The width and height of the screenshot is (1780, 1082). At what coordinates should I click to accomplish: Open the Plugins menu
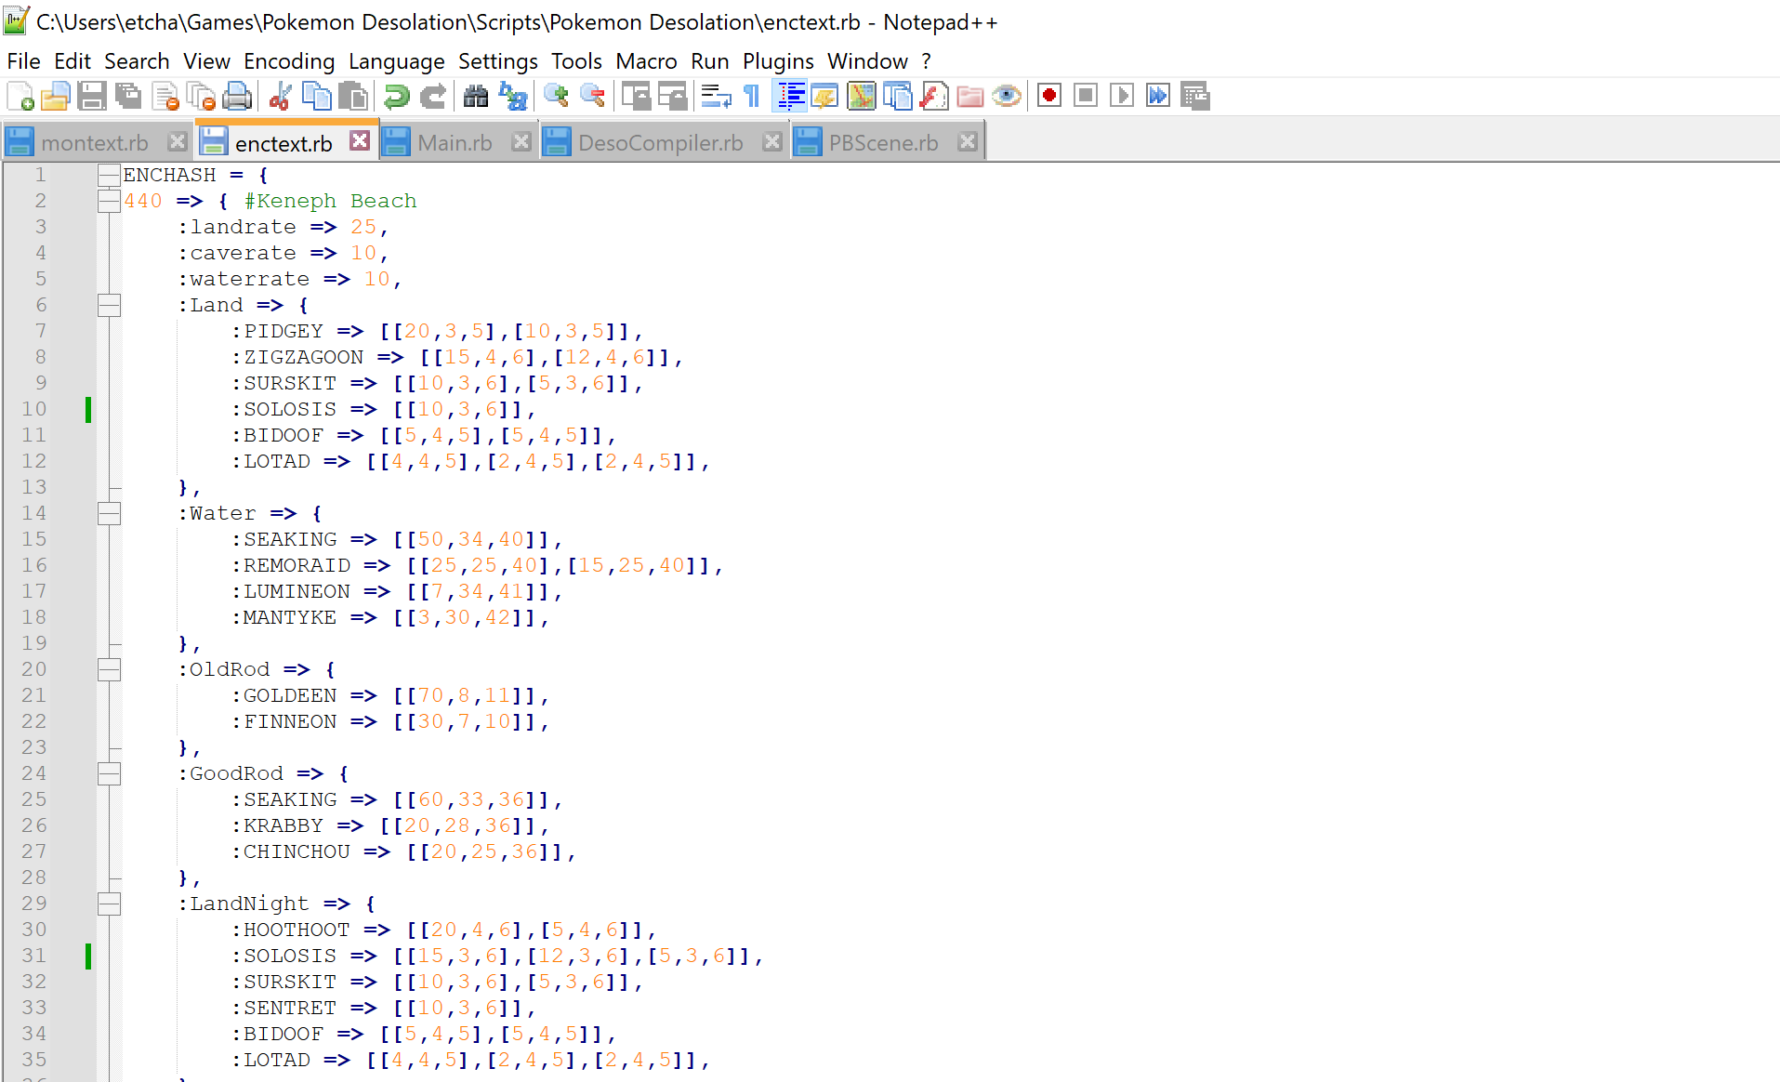point(778,61)
